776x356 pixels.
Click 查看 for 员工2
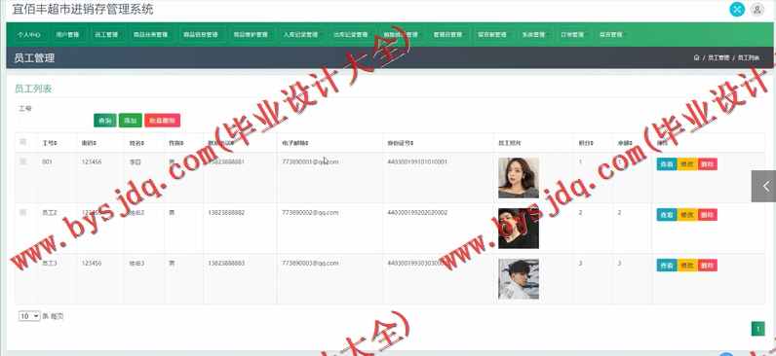(667, 215)
